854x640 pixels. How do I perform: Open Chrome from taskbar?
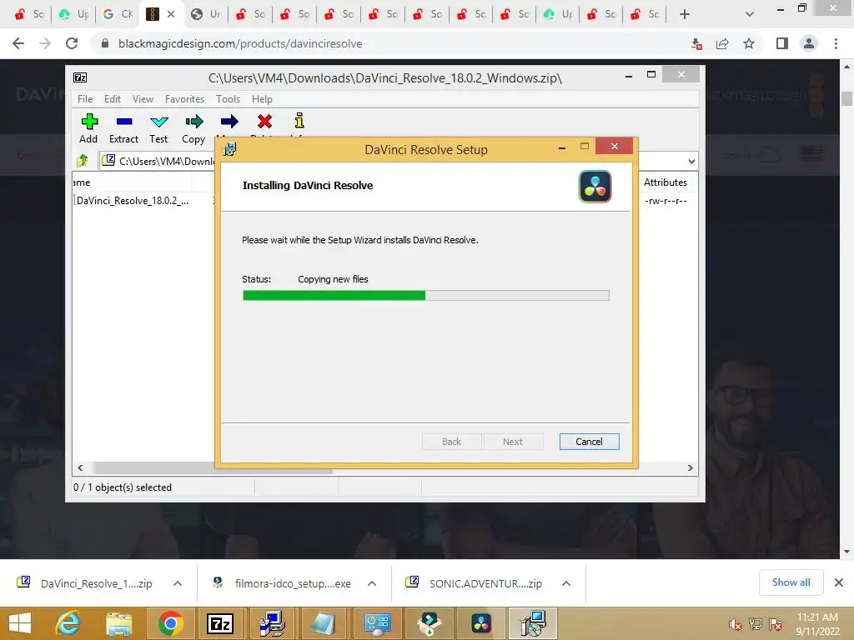[x=170, y=623]
